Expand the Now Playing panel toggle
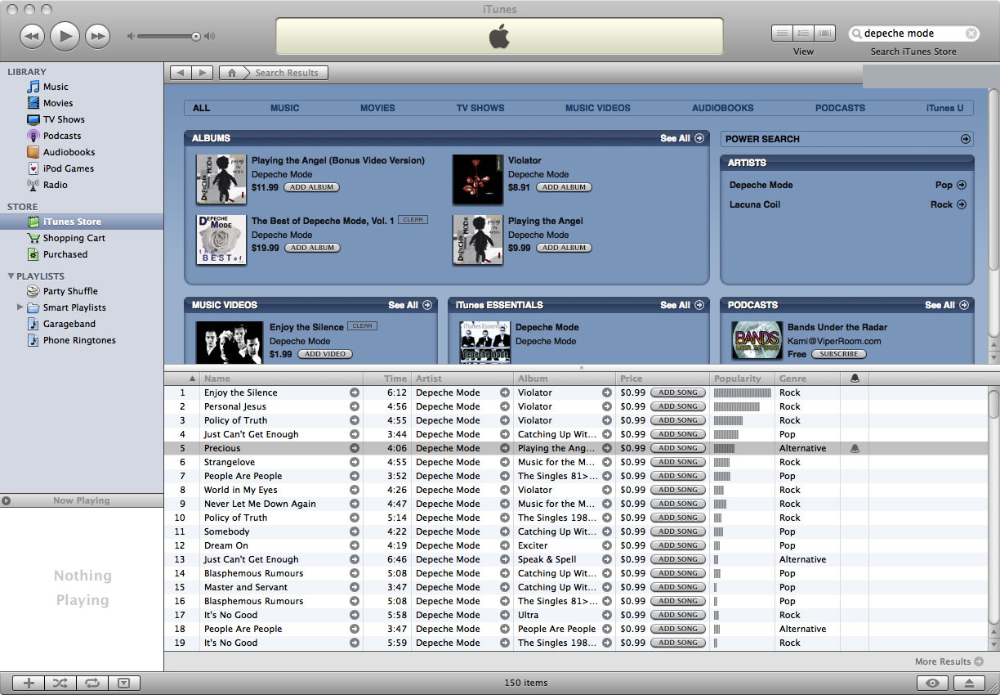This screenshot has width=1000, height=695. 7,500
